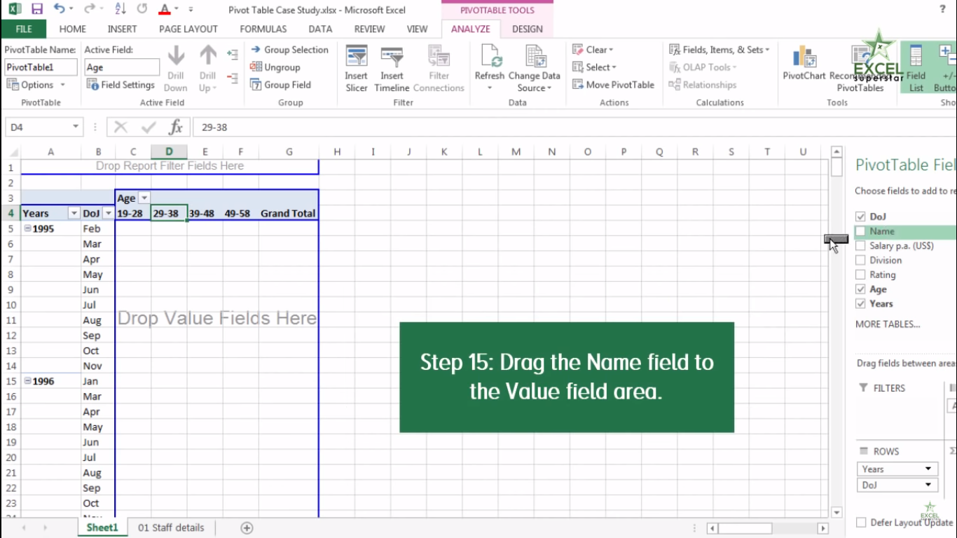This screenshot has width=957, height=538.
Task: Confirm the formula bar entry checkmark
Action: pos(148,127)
